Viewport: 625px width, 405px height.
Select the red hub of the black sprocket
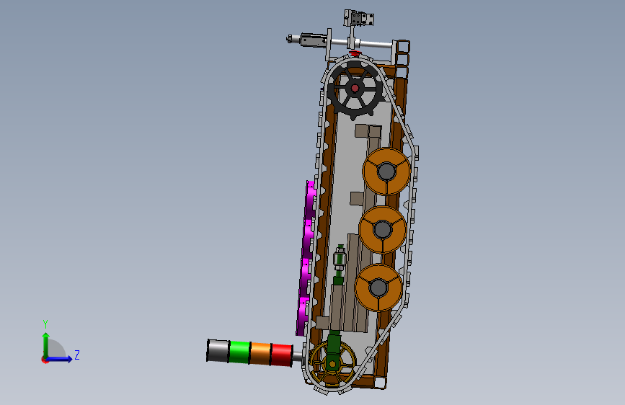pyautogui.click(x=355, y=88)
